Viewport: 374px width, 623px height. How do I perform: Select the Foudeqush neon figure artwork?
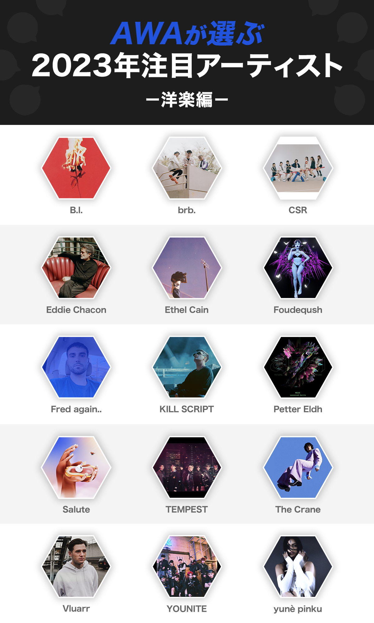[x=298, y=268]
